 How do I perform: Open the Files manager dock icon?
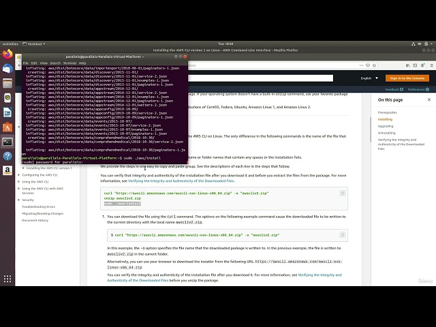pyautogui.click(x=7, y=83)
